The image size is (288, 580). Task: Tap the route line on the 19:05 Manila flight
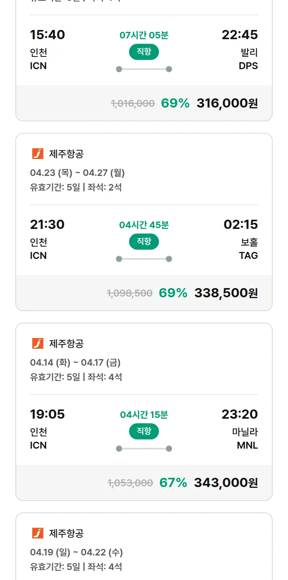144,449
